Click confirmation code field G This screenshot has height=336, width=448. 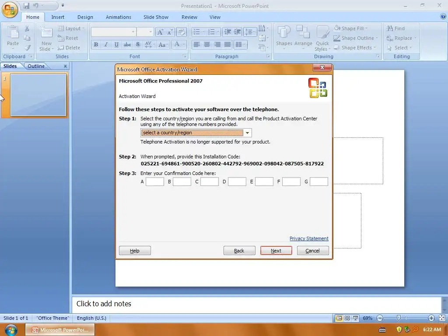[x=319, y=182]
